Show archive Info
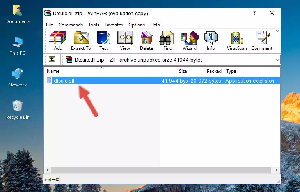The width and height of the screenshot is (300, 192). coord(211,41)
